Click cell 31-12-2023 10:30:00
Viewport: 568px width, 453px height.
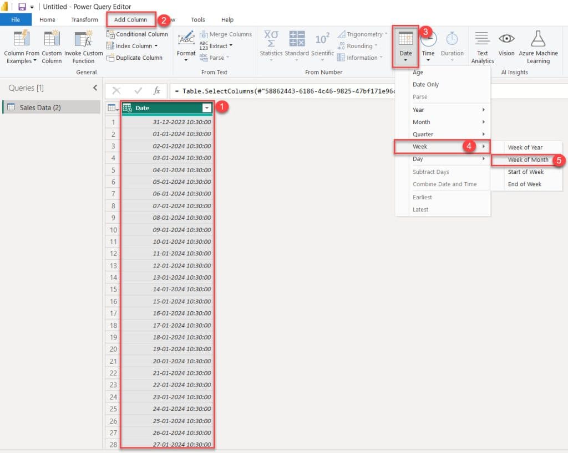tap(167, 122)
